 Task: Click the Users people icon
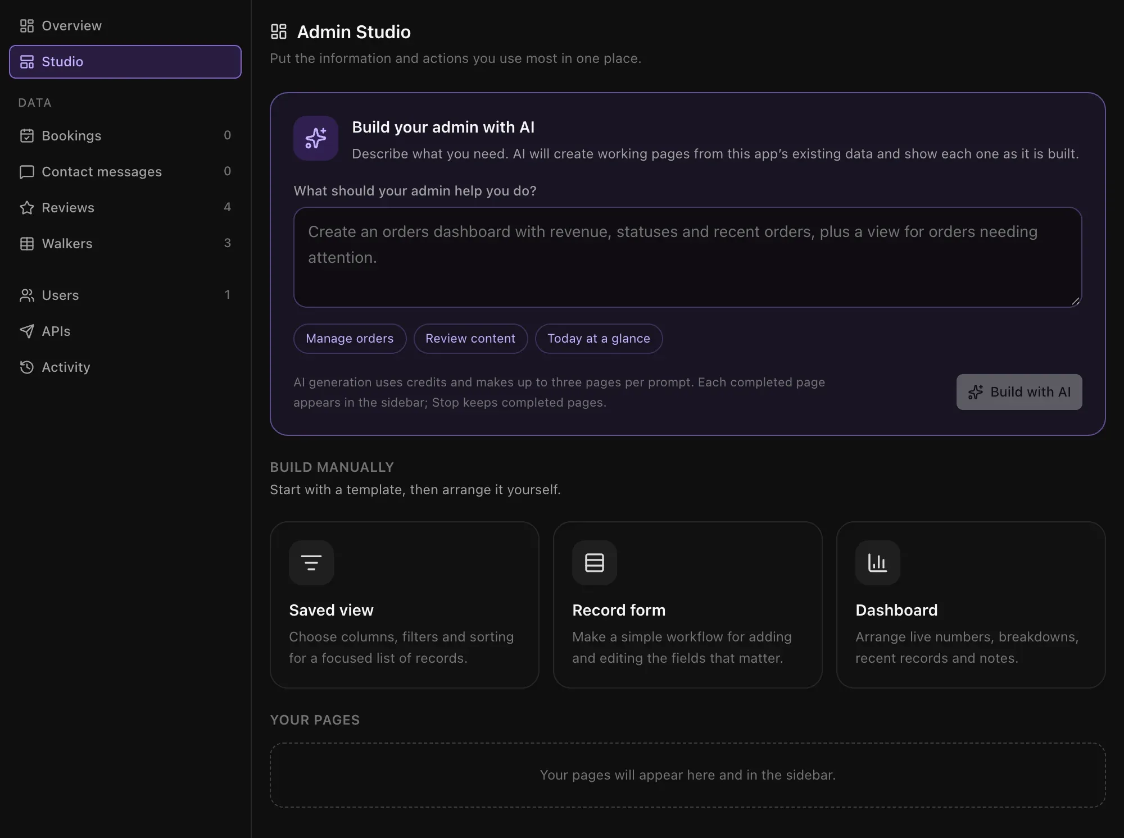26,295
